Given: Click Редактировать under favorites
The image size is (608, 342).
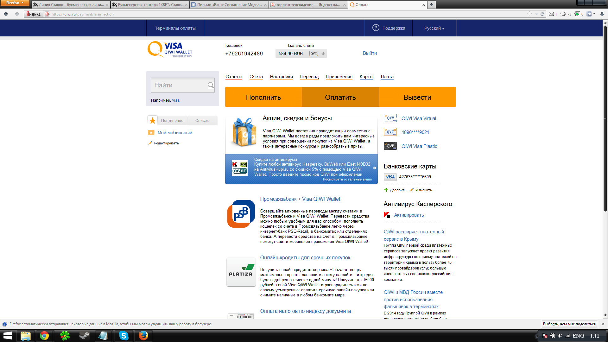Looking at the screenshot, I should point(166,143).
